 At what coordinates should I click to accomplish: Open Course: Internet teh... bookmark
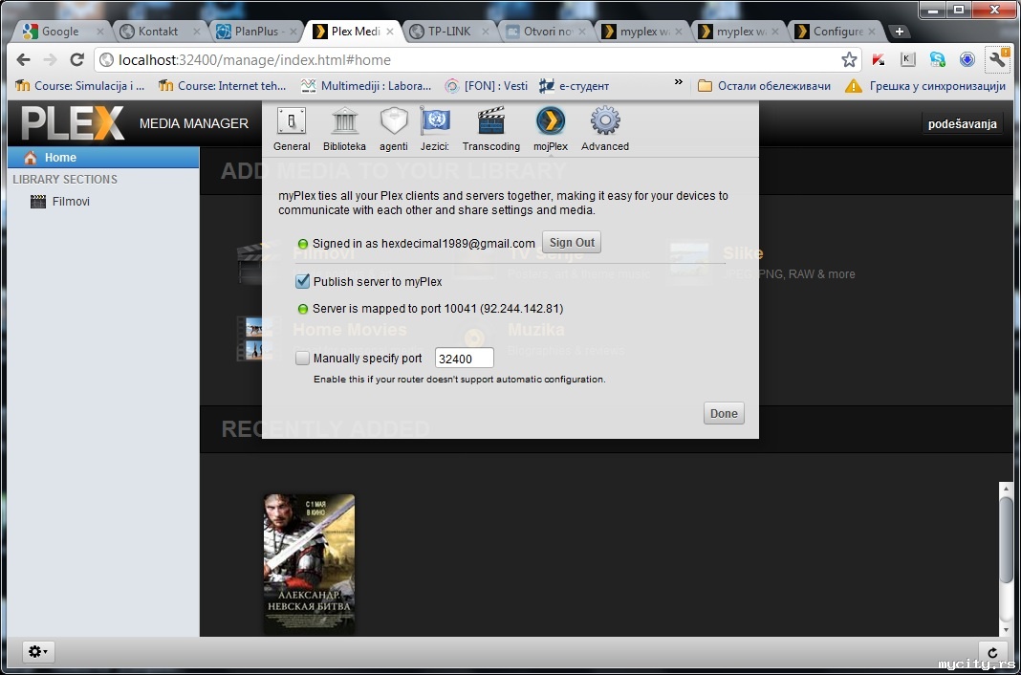tap(223, 86)
